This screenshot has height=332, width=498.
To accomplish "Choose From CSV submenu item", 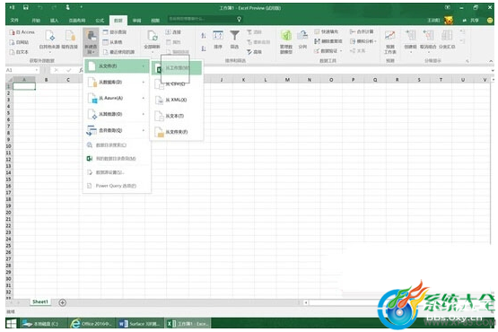I will pyautogui.click(x=177, y=83).
